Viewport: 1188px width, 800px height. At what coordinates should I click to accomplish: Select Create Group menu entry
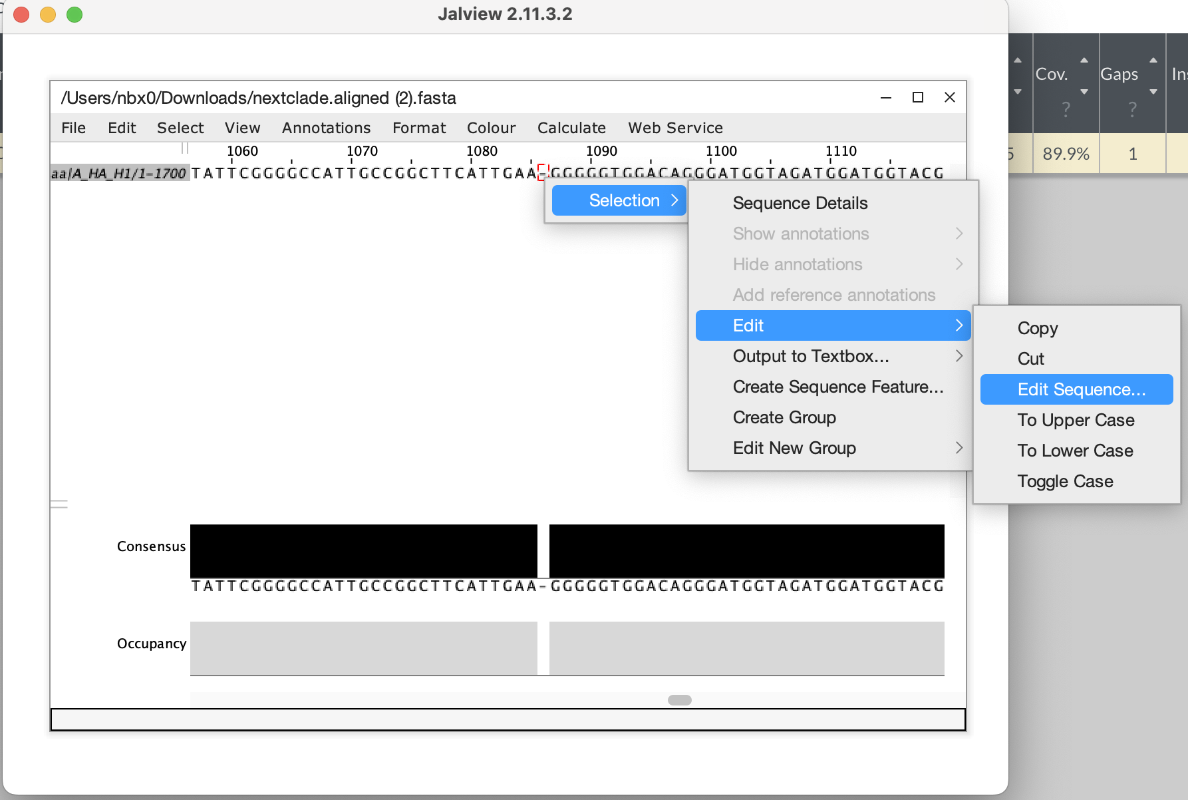pyautogui.click(x=784, y=417)
